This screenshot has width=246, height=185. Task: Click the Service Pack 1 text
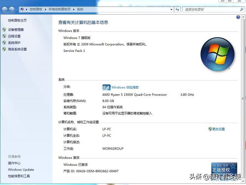pos(74,51)
